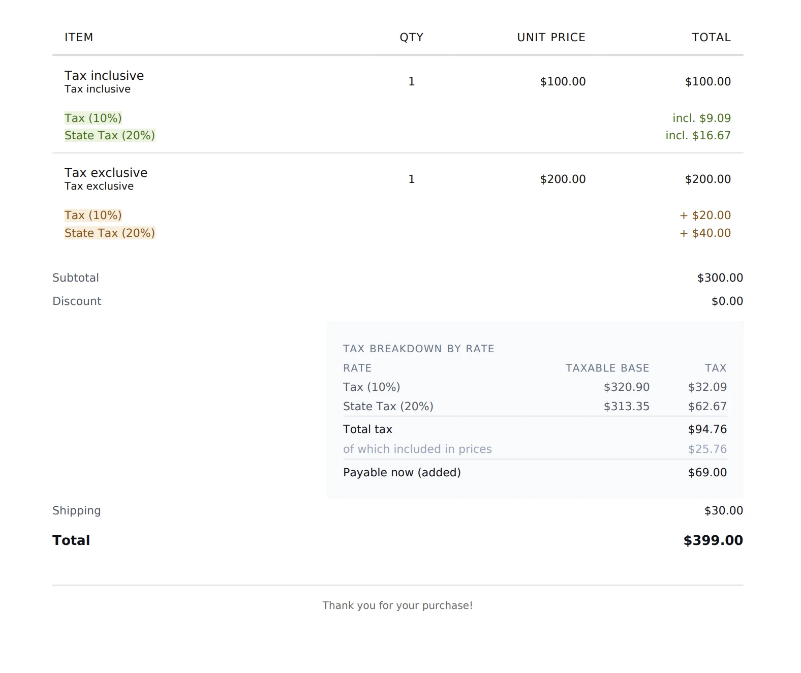Screen dimensions: 801x673
Task: Click the $320.90 taxable base
Action: pos(626,387)
